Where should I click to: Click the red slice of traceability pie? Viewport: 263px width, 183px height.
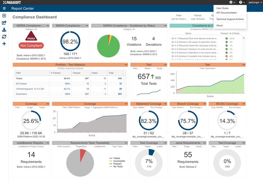(82, 154)
